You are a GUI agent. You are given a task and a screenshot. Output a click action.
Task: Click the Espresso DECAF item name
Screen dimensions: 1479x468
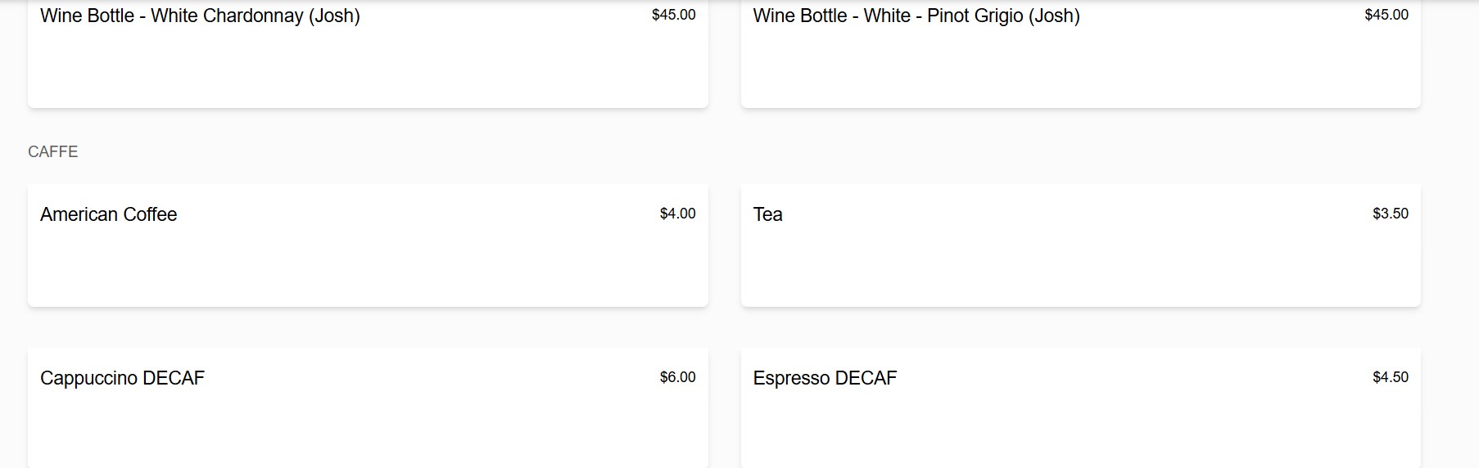(825, 378)
